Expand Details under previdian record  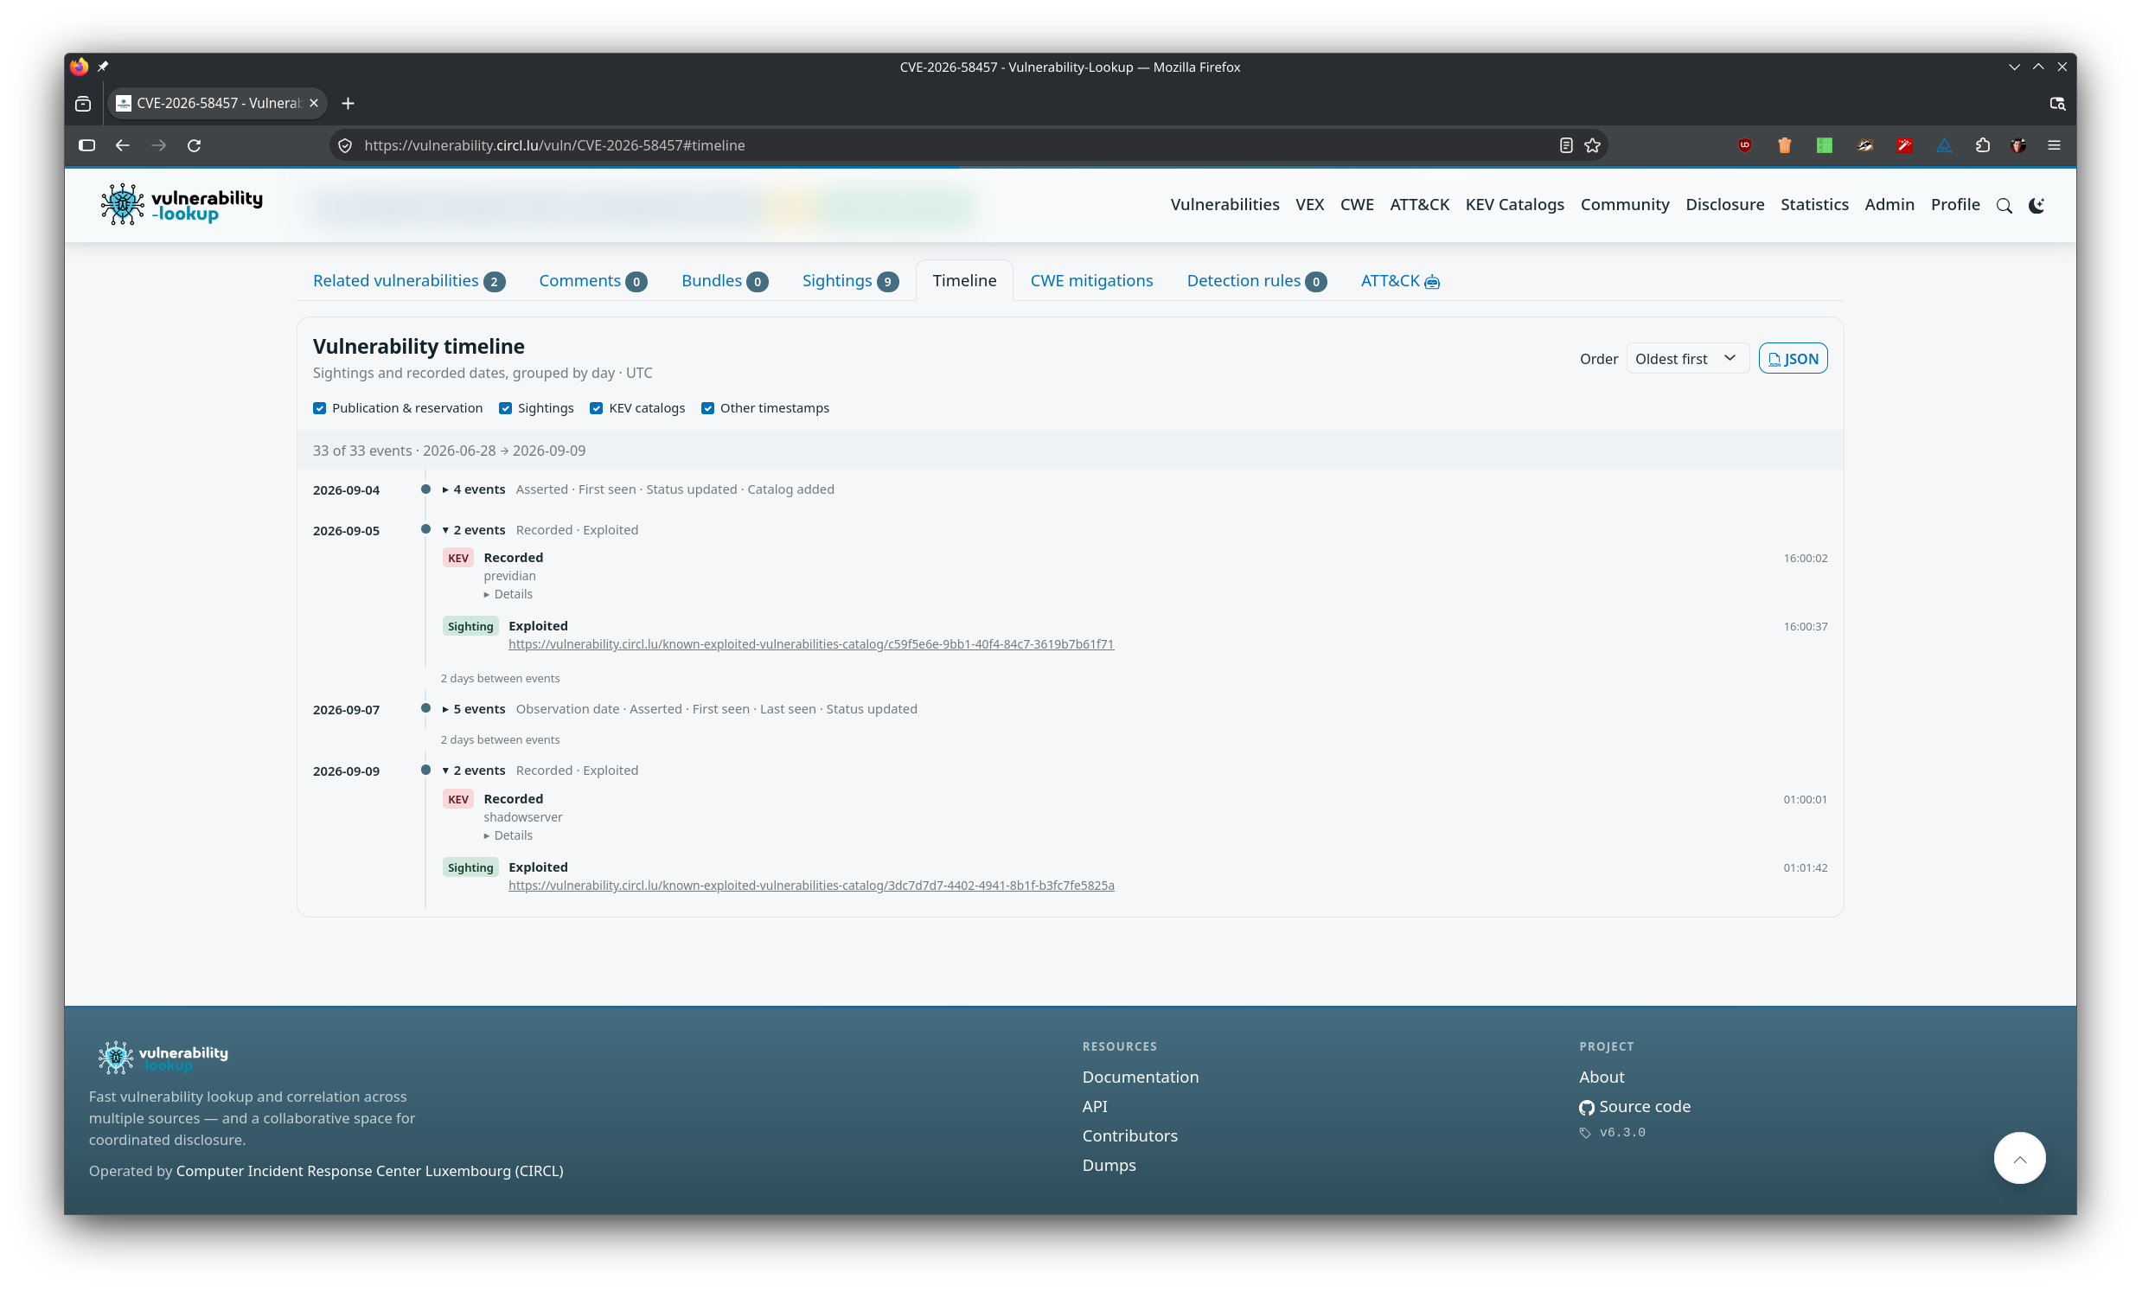508,595
